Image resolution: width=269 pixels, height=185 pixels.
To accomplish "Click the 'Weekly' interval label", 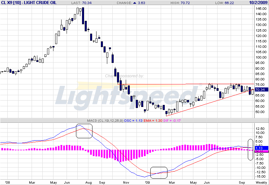I will tap(262, 182).
